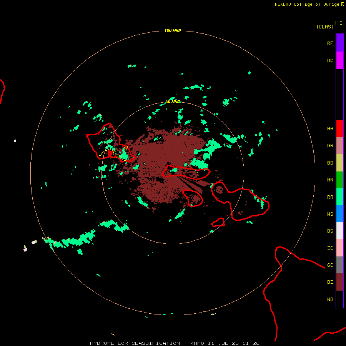Click the RF legend label
The image size is (346, 346).
point(330,43)
